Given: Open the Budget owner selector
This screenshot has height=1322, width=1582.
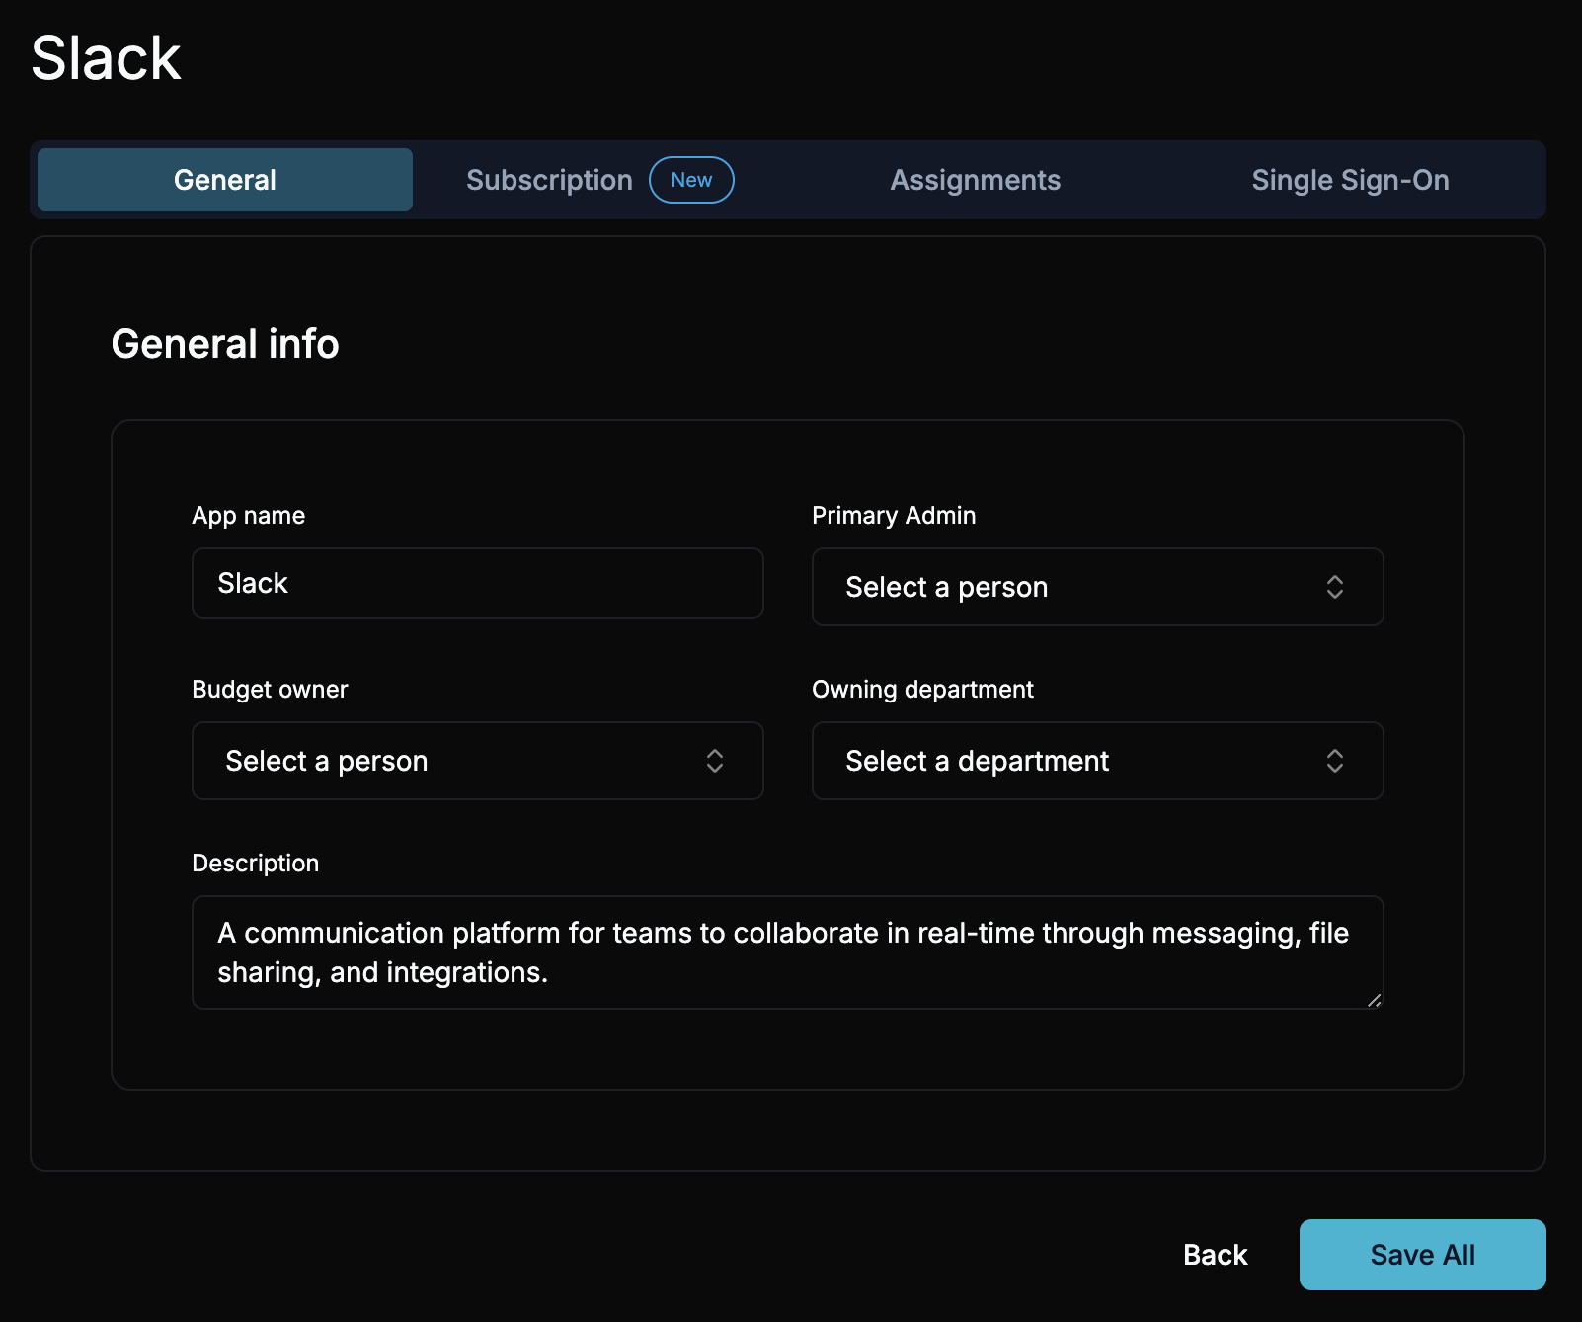Looking at the screenshot, I should 477,761.
